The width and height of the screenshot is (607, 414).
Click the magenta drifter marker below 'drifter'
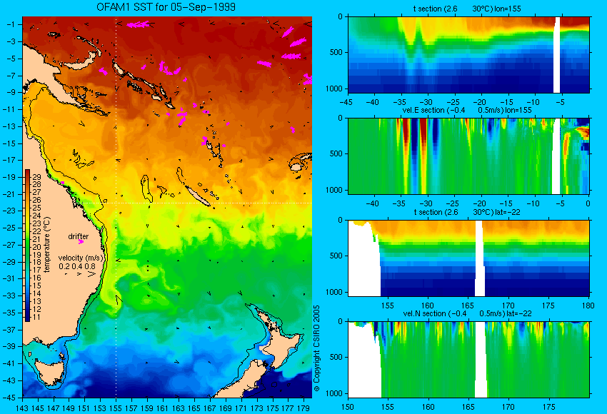[81, 242]
